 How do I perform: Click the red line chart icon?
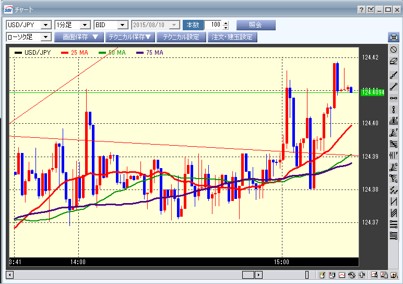point(342,275)
